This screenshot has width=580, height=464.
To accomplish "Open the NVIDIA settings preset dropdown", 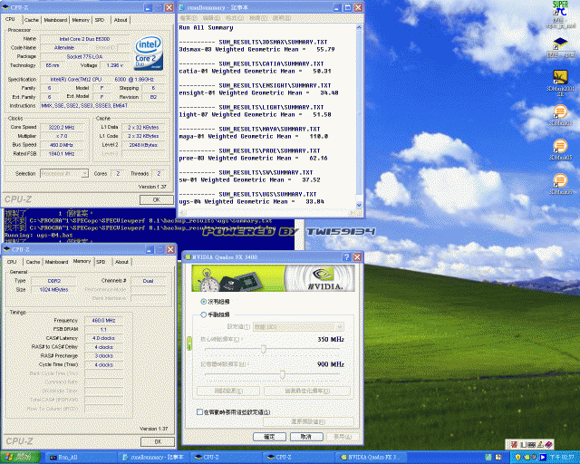I will pyautogui.click(x=298, y=327).
